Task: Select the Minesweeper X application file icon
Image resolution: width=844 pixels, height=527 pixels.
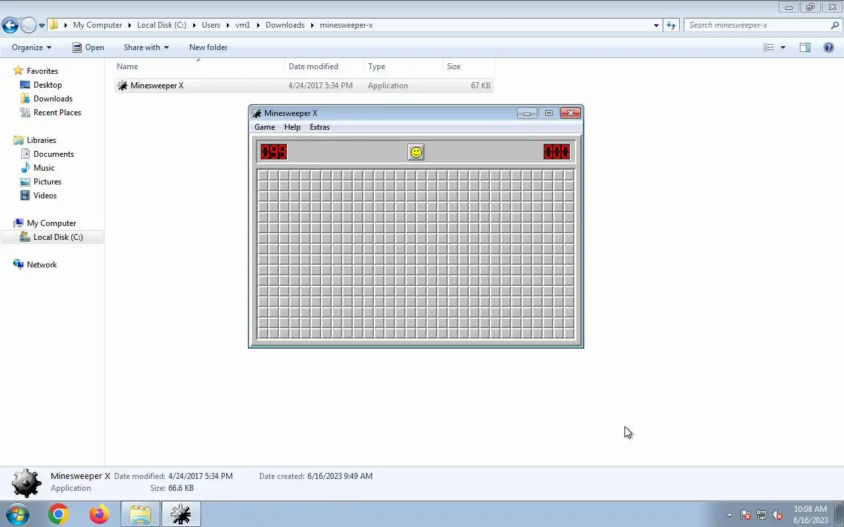Action: pos(122,86)
